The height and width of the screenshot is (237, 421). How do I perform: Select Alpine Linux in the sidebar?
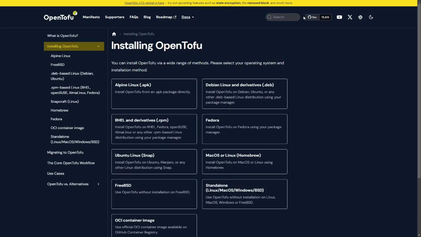pos(61,56)
